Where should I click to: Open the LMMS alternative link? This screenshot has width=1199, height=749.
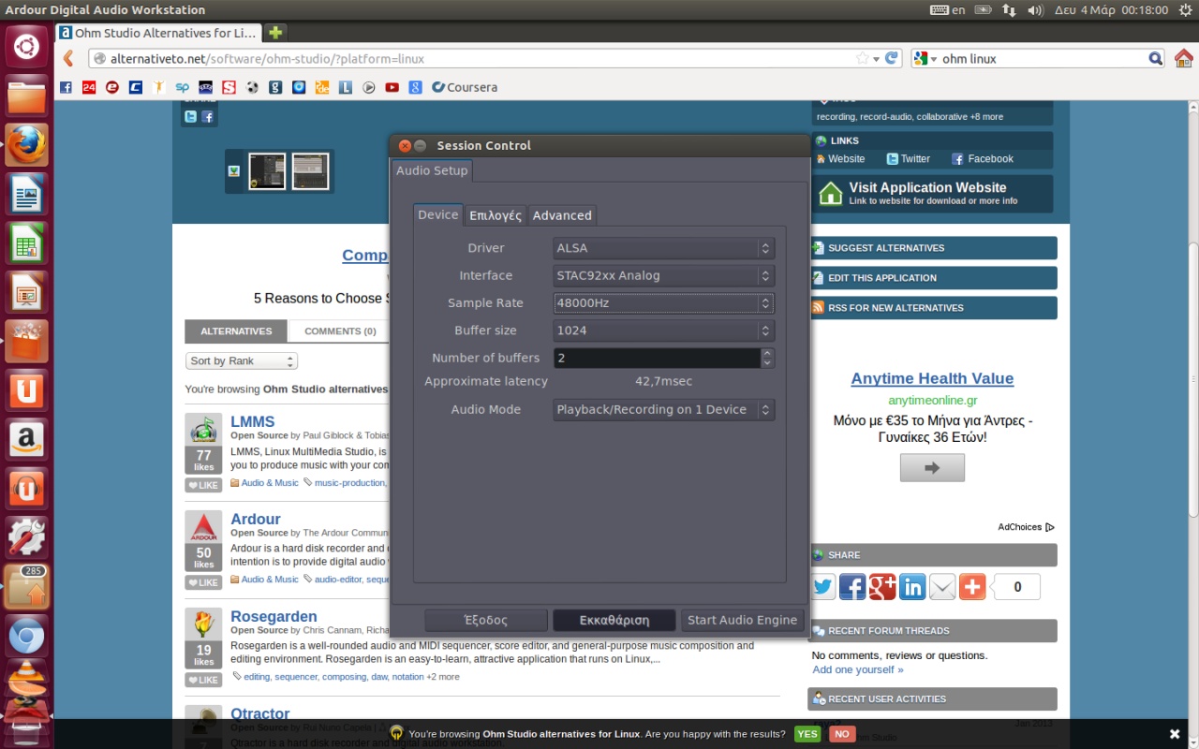coord(253,422)
